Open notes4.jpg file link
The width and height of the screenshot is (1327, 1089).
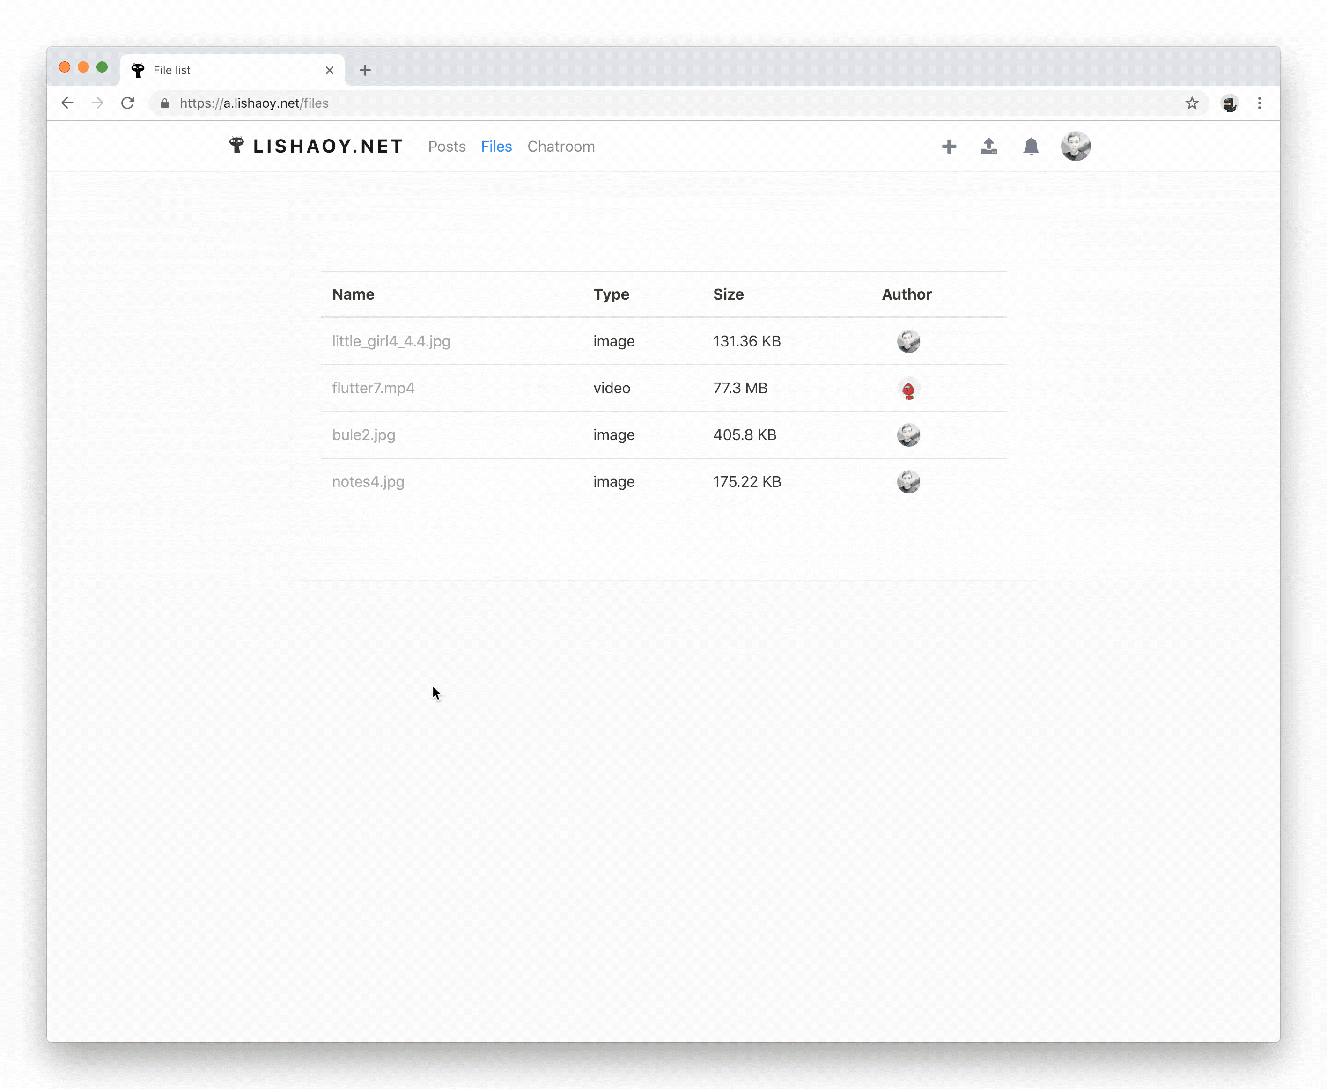pyautogui.click(x=369, y=482)
